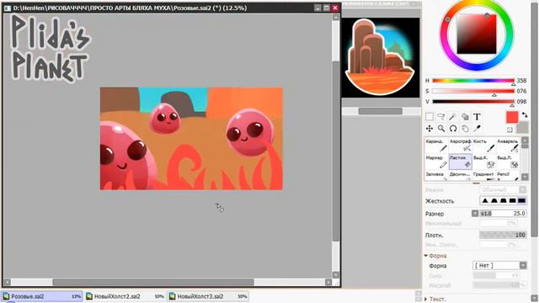Viewport: 539px width, 303px height.
Task: Choose the Pencil custom brush
Action: coord(508,176)
